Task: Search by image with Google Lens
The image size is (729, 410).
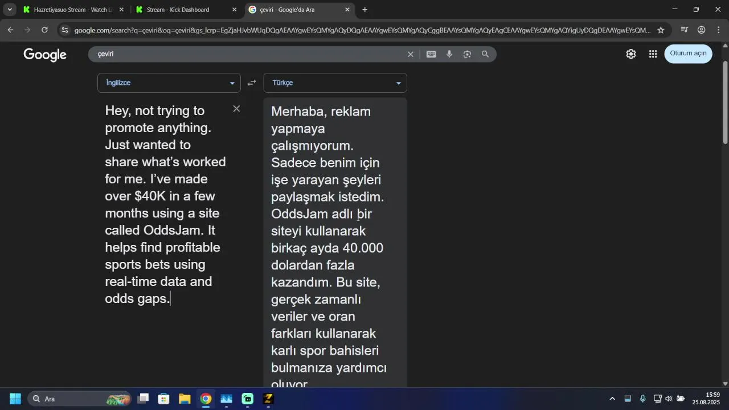Action: click(x=467, y=54)
